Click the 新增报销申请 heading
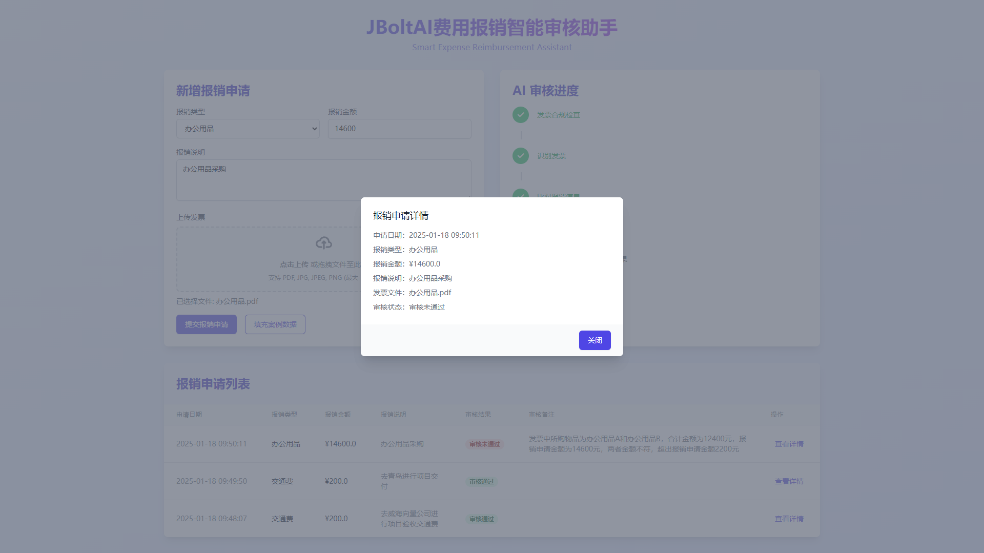This screenshot has height=553, width=984. click(213, 91)
